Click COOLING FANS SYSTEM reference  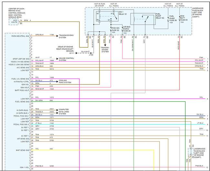(65, 81)
